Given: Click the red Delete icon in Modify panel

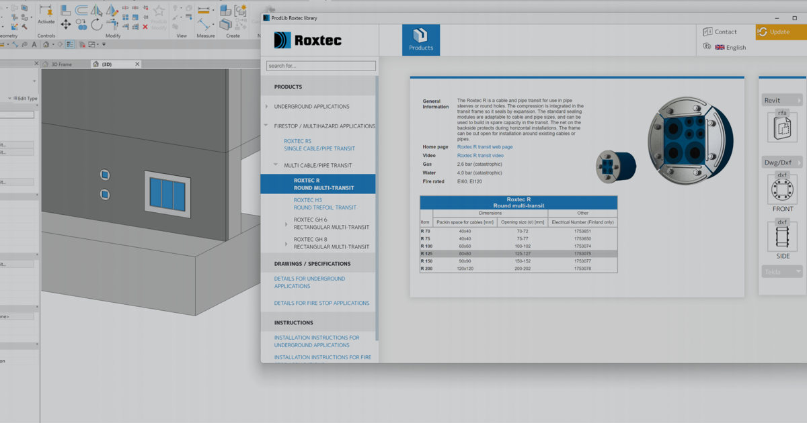Looking at the screenshot, I should click(145, 27).
